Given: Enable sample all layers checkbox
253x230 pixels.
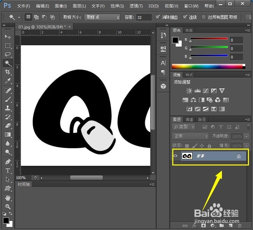Looking at the screenshot, I should pos(203,17).
